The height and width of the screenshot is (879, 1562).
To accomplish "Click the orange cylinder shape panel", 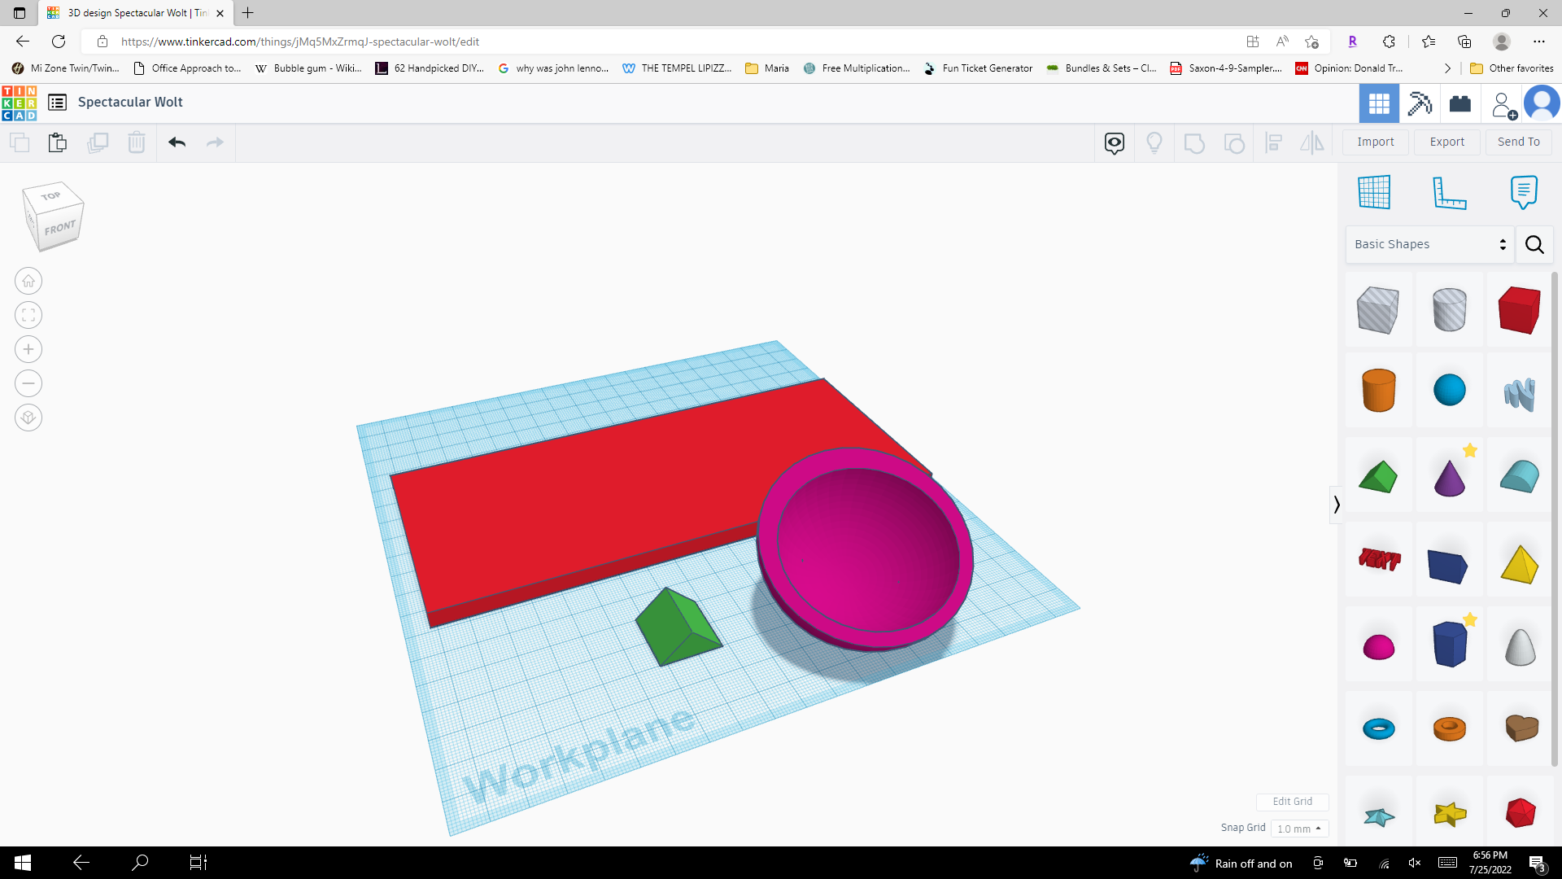I will tap(1379, 391).
